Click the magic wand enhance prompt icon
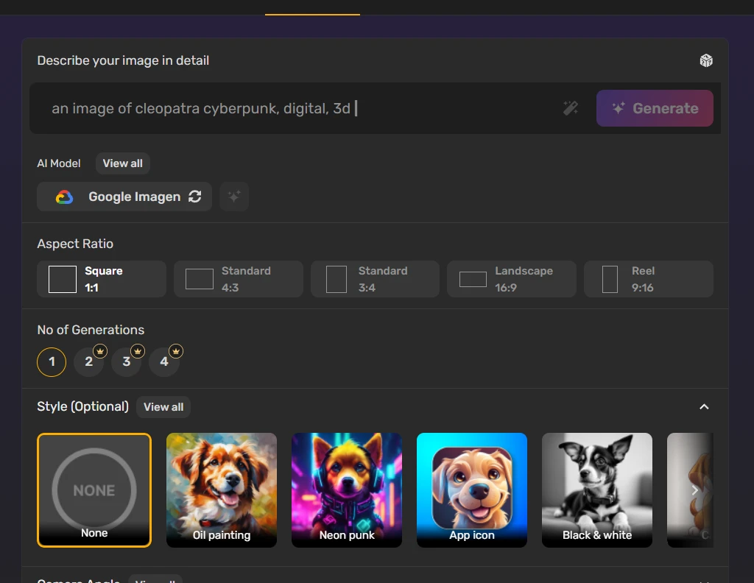The height and width of the screenshot is (583, 754). pos(571,108)
